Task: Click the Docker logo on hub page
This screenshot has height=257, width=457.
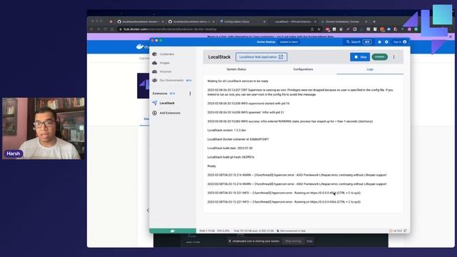Action: pos(143,46)
